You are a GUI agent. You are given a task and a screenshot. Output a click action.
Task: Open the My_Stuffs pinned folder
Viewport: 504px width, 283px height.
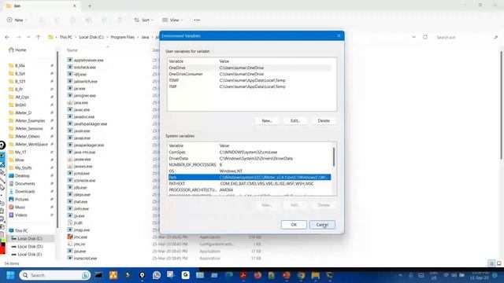point(23,167)
